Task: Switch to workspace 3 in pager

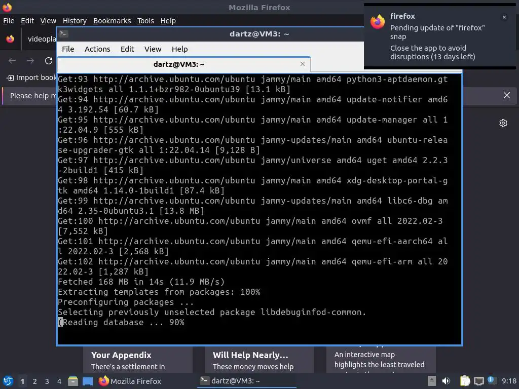Action: [x=47, y=381]
